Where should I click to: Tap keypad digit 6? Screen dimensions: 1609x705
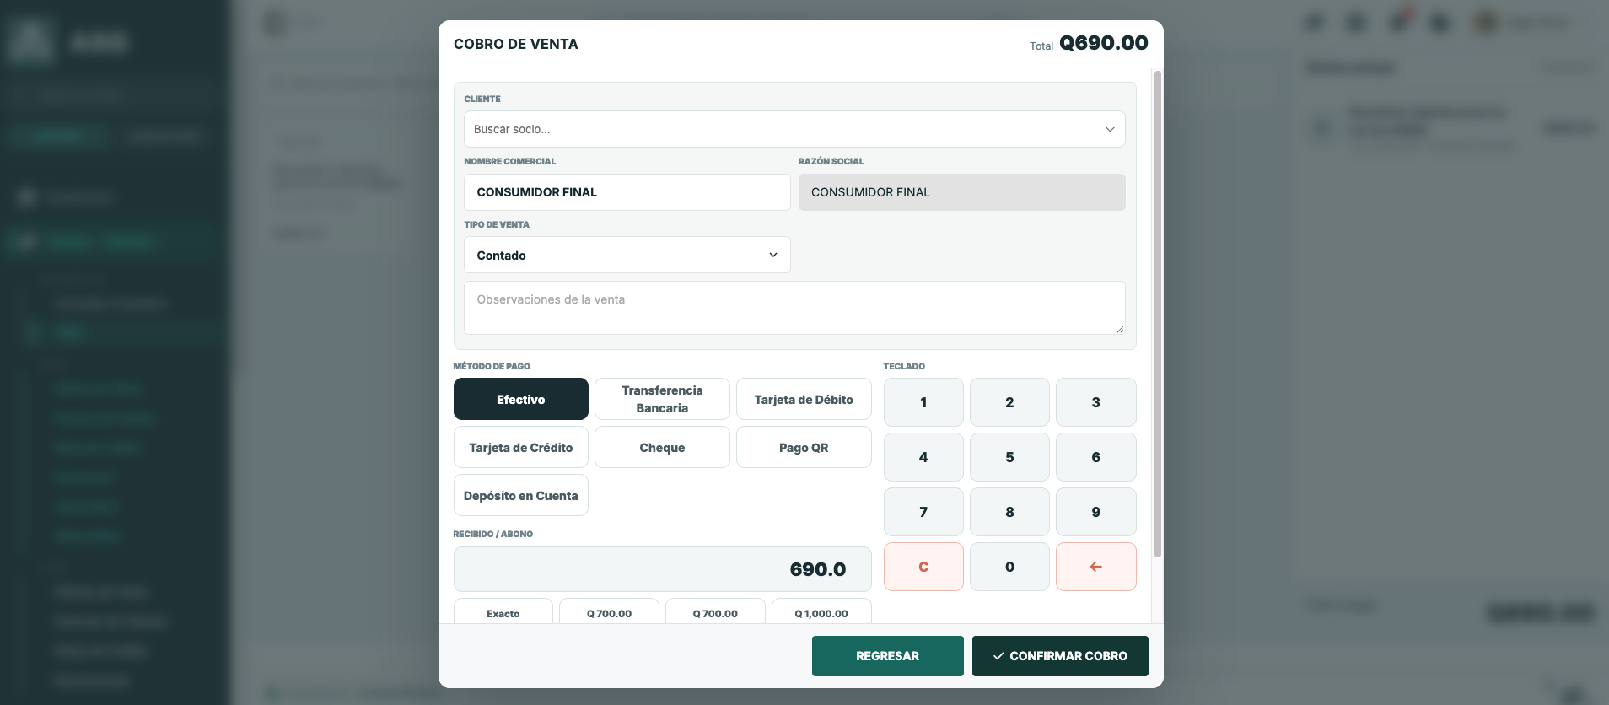1095,457
